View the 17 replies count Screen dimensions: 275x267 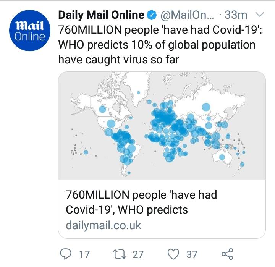coord(84,254)
